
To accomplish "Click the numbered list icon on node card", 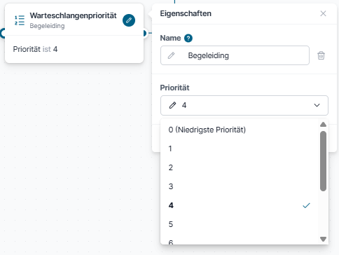I will pos(20,20).
